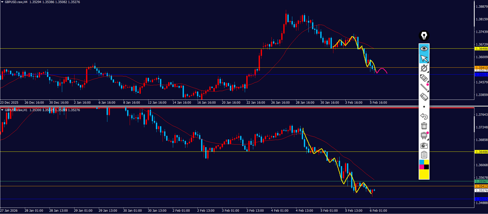Screen dimensions: 488x214
Task: Select the highlighter marker tool
Action: pos(424,78)
